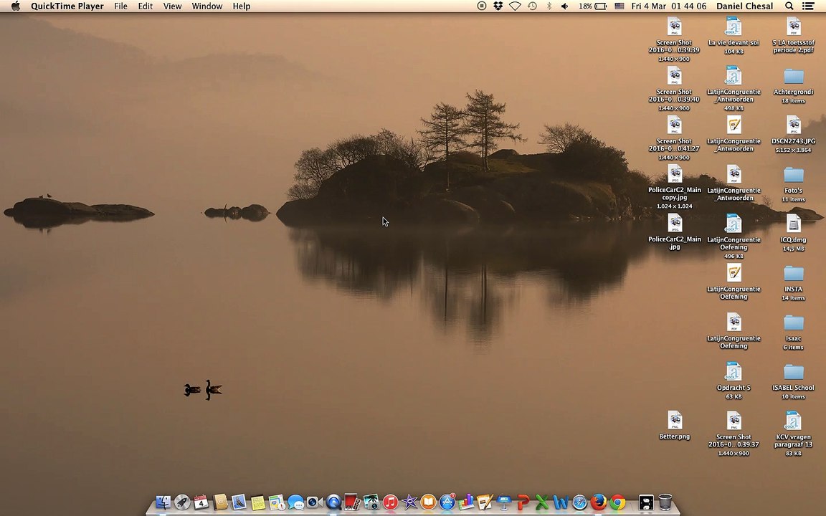
Task: Open the File menu
Action: (x=120, y=6)
